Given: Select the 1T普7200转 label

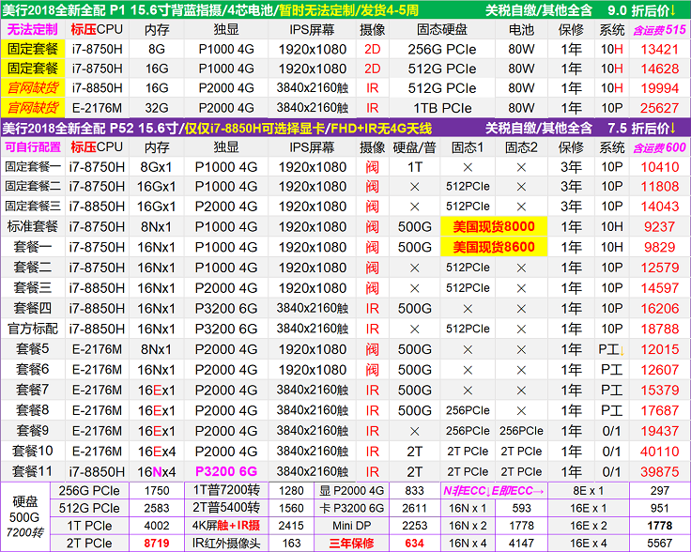Looking at the screenshot, I should tap(226, 490).
